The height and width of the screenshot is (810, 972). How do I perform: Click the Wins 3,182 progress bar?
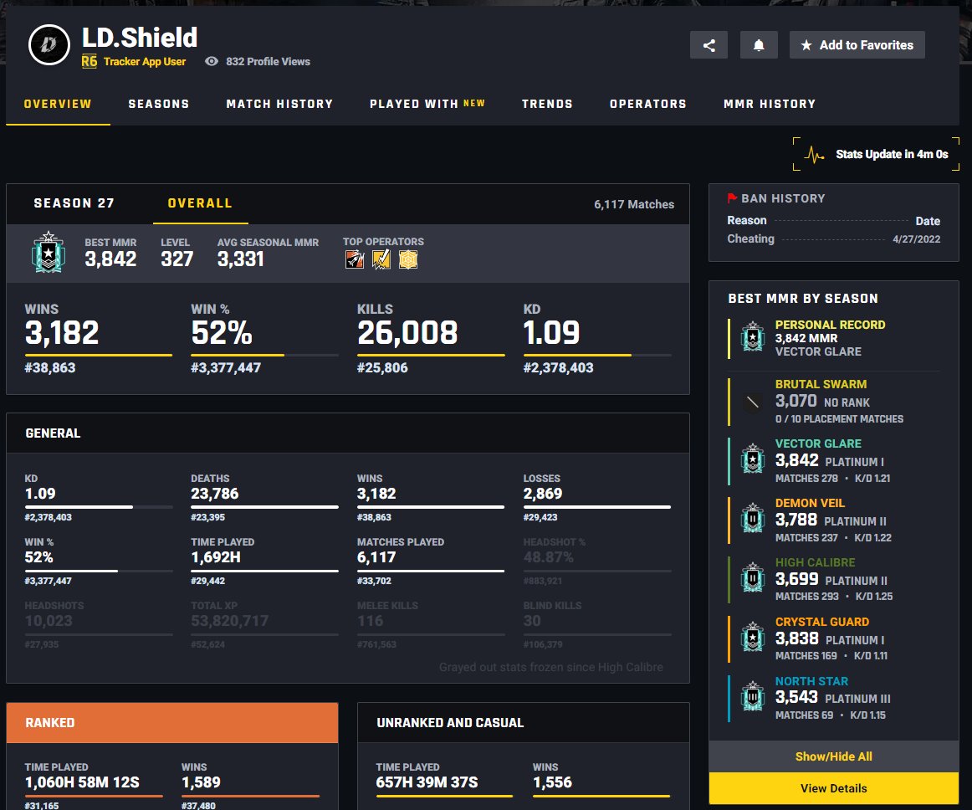point(99,356)
